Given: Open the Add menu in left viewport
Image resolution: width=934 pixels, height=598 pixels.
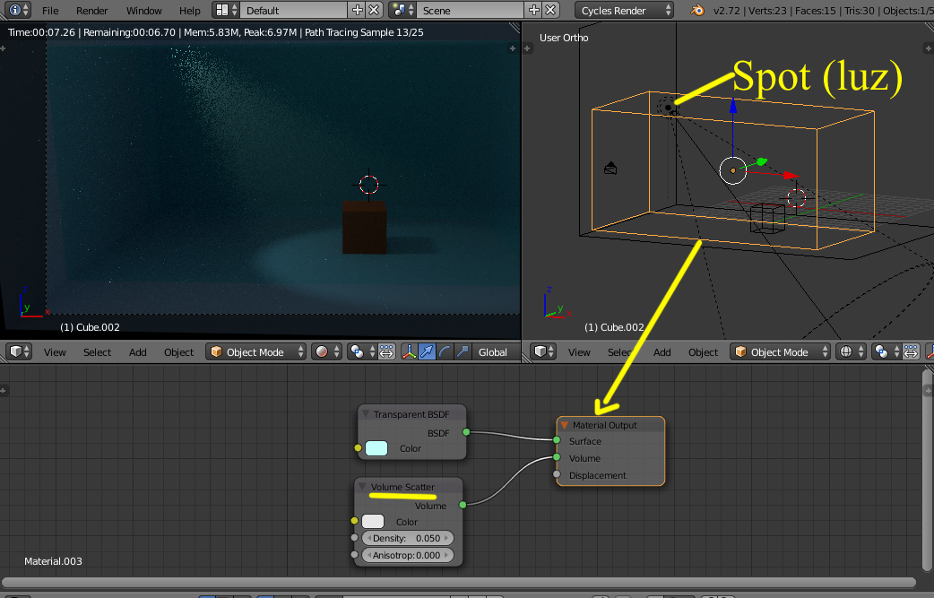Looking at the screenshot, I should click(137, 352).
